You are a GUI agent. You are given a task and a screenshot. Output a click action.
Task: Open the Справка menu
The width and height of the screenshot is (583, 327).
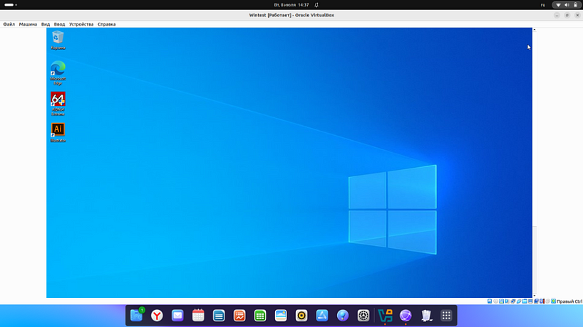pos(106,24)
